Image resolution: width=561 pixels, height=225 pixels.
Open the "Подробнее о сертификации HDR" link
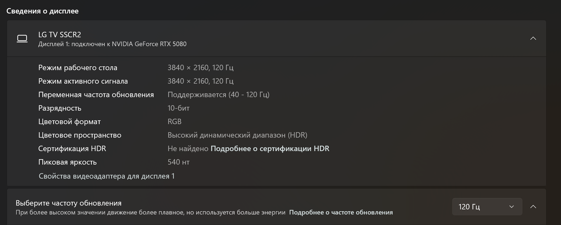pos(270,149)
